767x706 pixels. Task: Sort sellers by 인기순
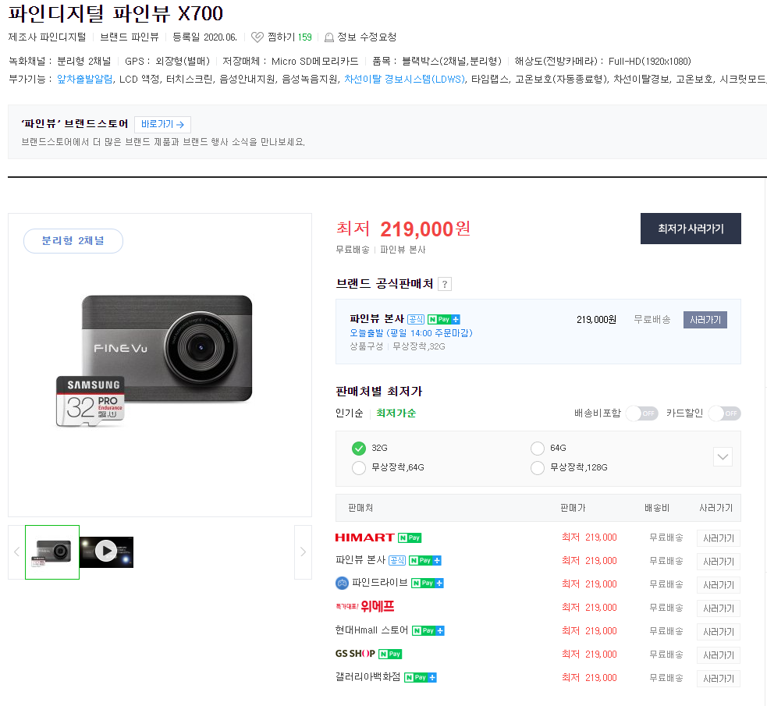(x=350, y=413)
